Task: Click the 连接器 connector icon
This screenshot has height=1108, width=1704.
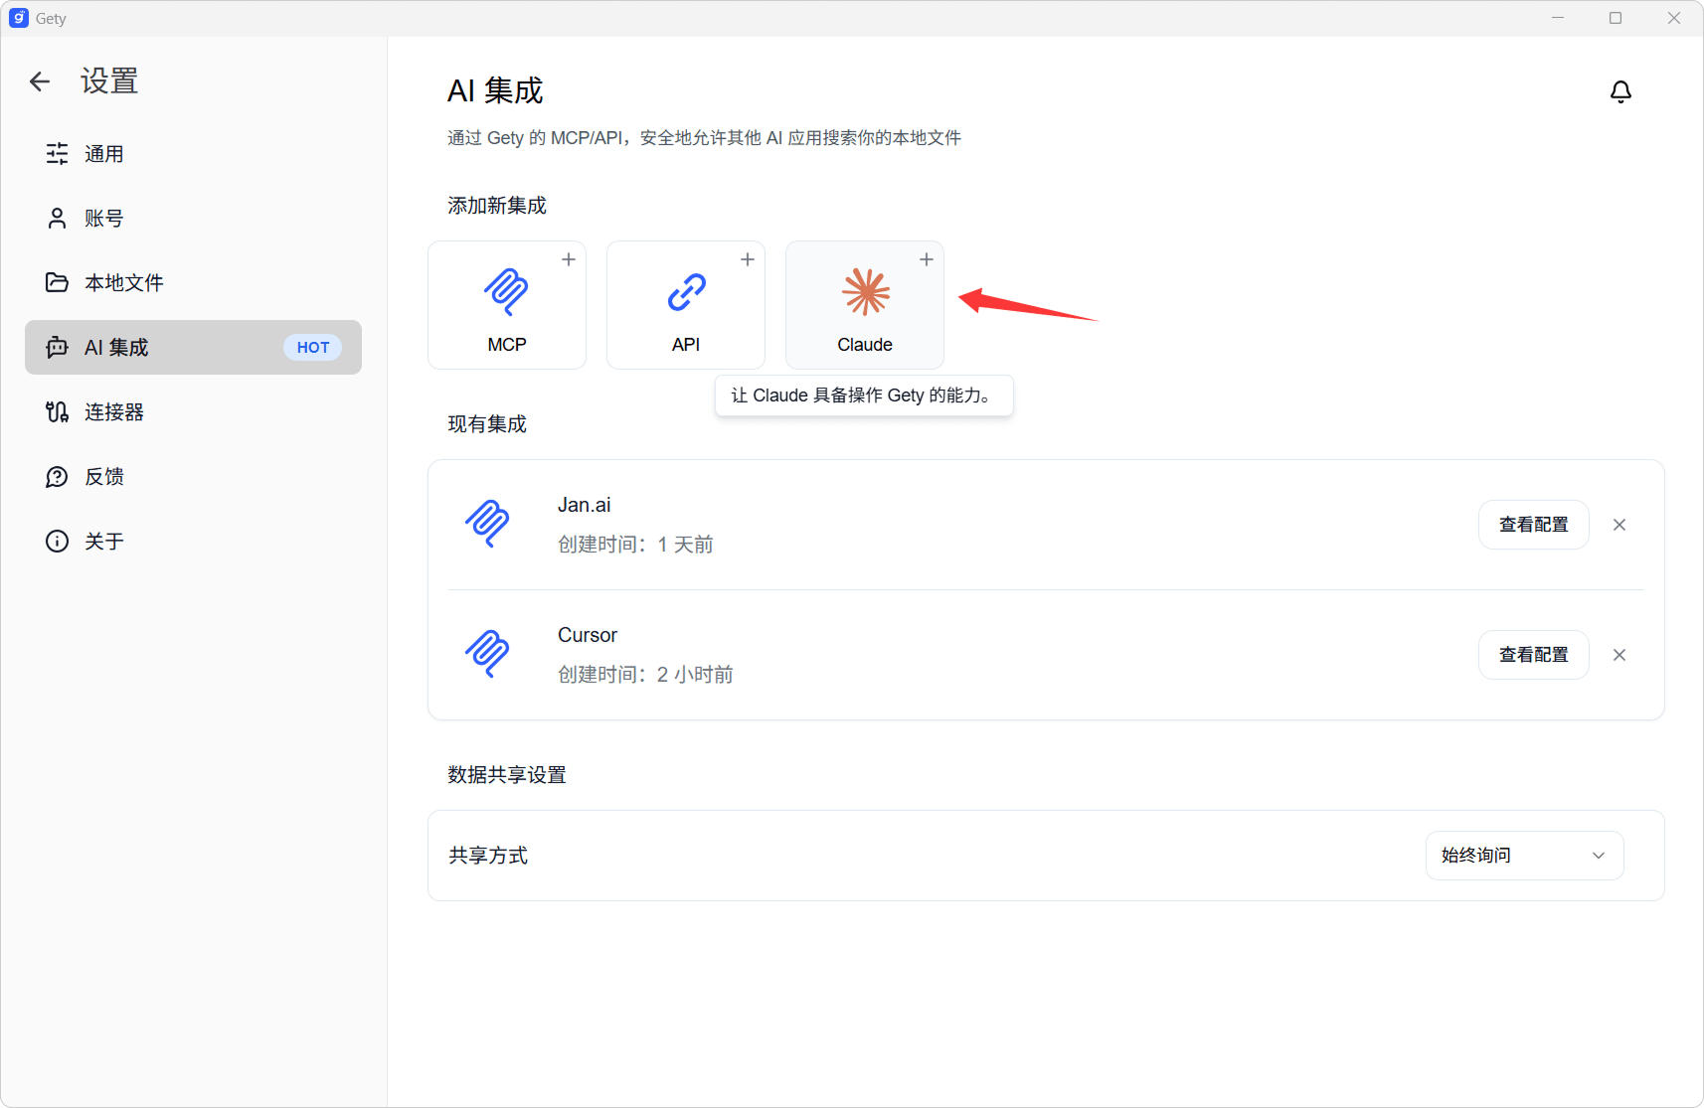Action: pos(58,412)
